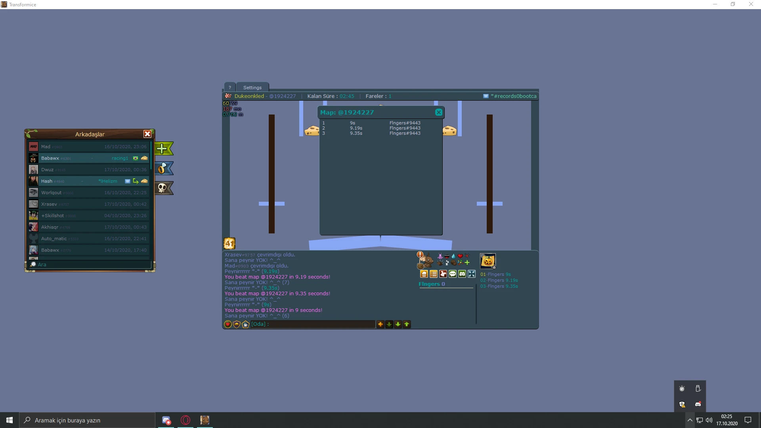Open the Settings tab

[x=252, y=88]
